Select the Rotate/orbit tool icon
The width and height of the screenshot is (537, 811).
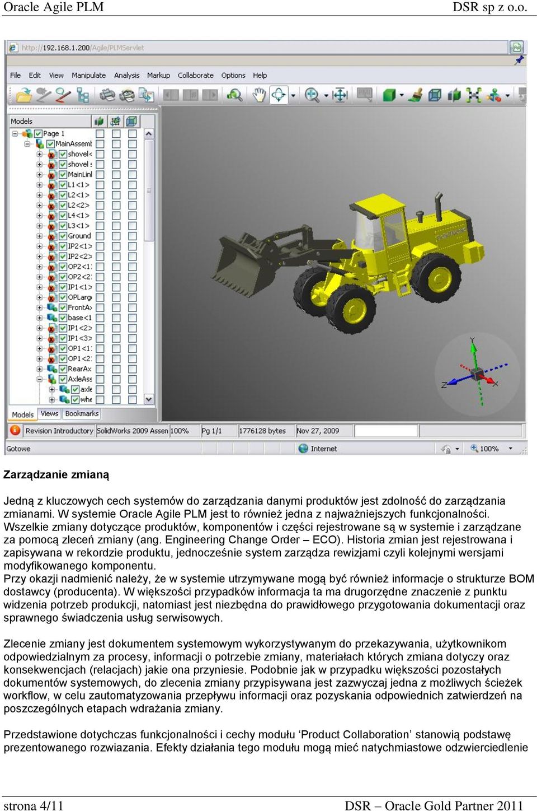point(279,95)
